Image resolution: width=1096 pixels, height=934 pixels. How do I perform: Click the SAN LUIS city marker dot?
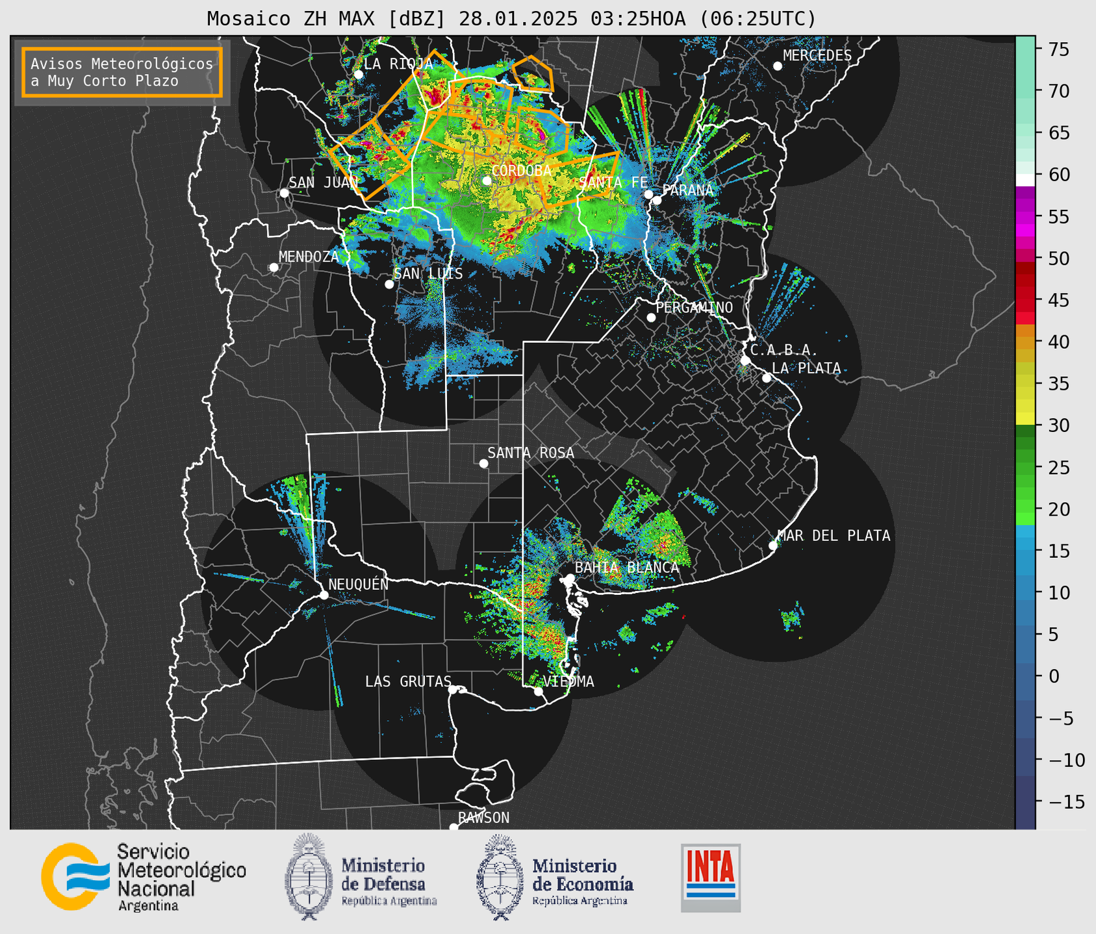(389, 284)
